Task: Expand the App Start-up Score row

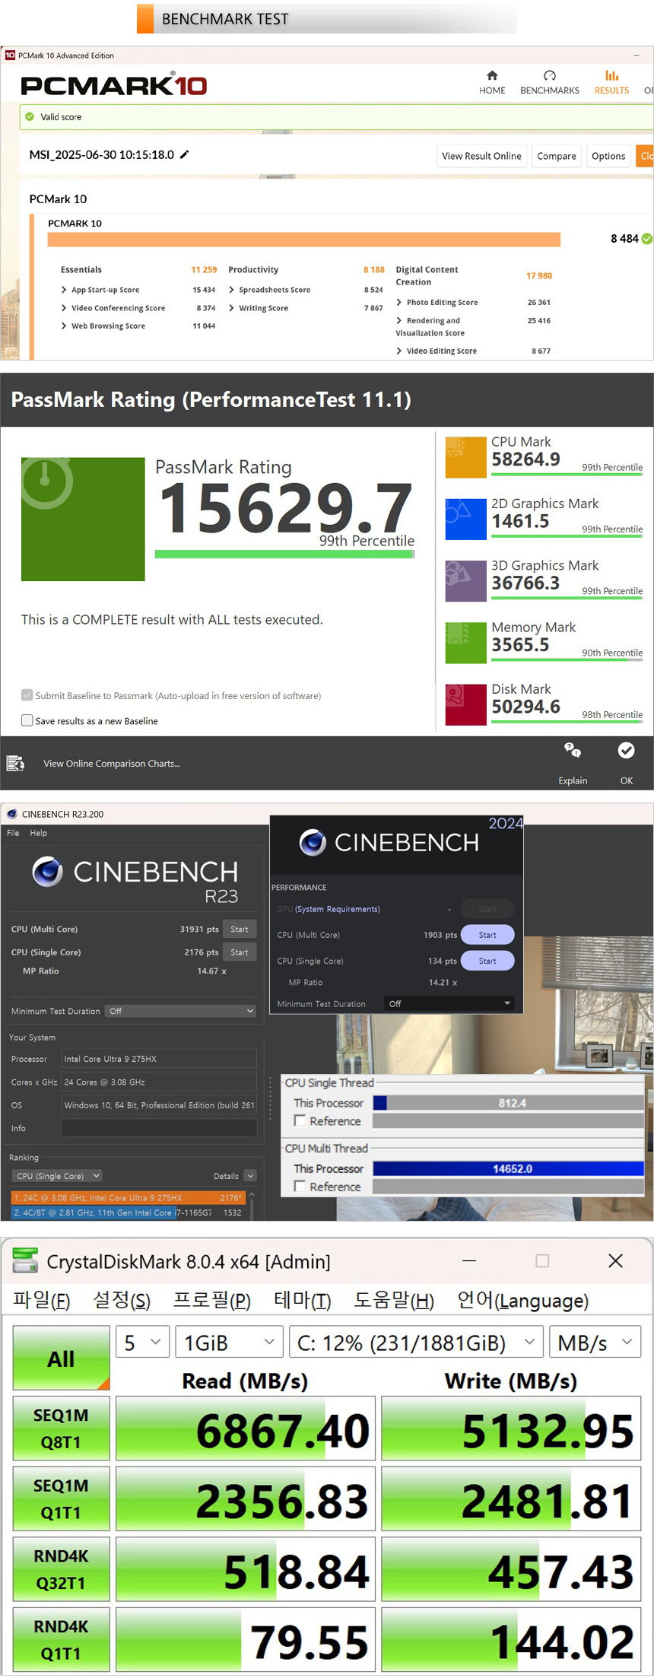Action: click(x=65, y=290)
